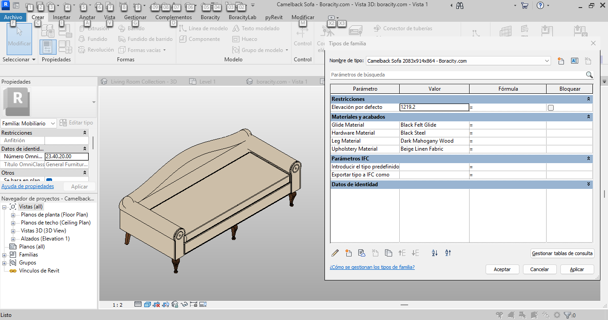Collapse the Parámetros IFC section
Image resolution: width=608 pixels, height=320 pixels.
588,158
